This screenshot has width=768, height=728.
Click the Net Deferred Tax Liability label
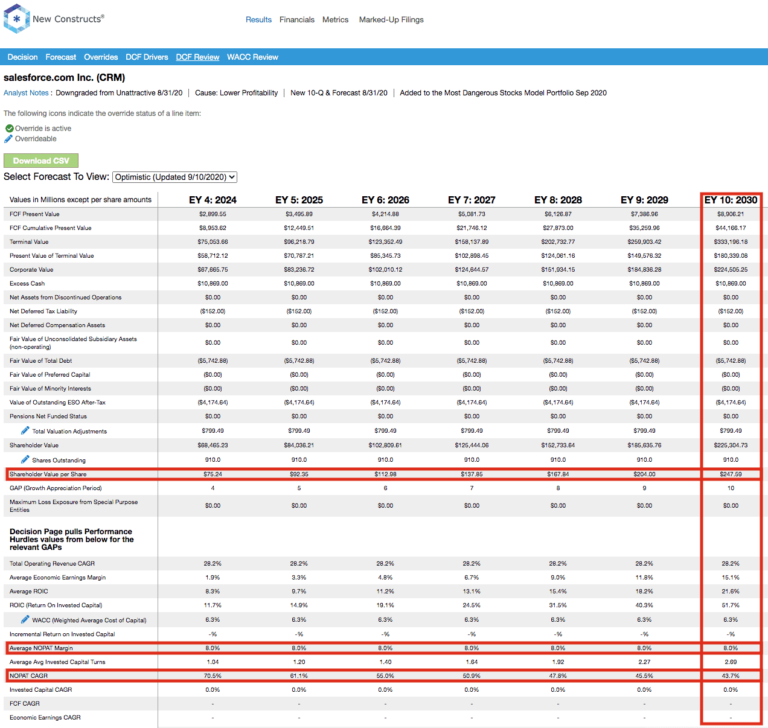[43, 311]
